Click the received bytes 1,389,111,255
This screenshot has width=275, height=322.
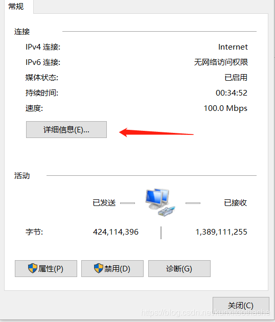tap(221, 232)
